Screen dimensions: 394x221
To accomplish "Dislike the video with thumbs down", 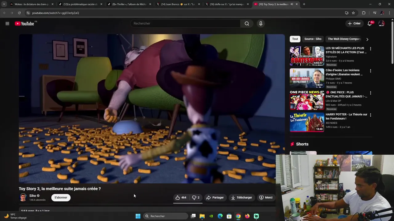I will (x=196, y=197).
